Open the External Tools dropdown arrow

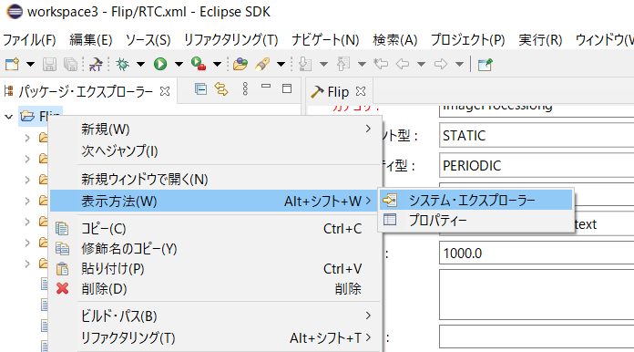217,65
